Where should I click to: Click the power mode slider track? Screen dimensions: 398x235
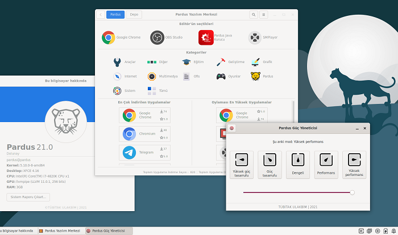click(297, 192)
